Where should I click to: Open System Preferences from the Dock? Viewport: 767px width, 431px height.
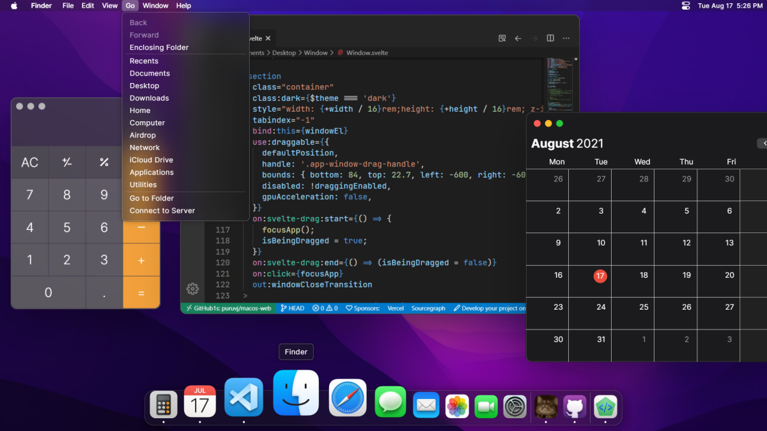coord(515,406)
